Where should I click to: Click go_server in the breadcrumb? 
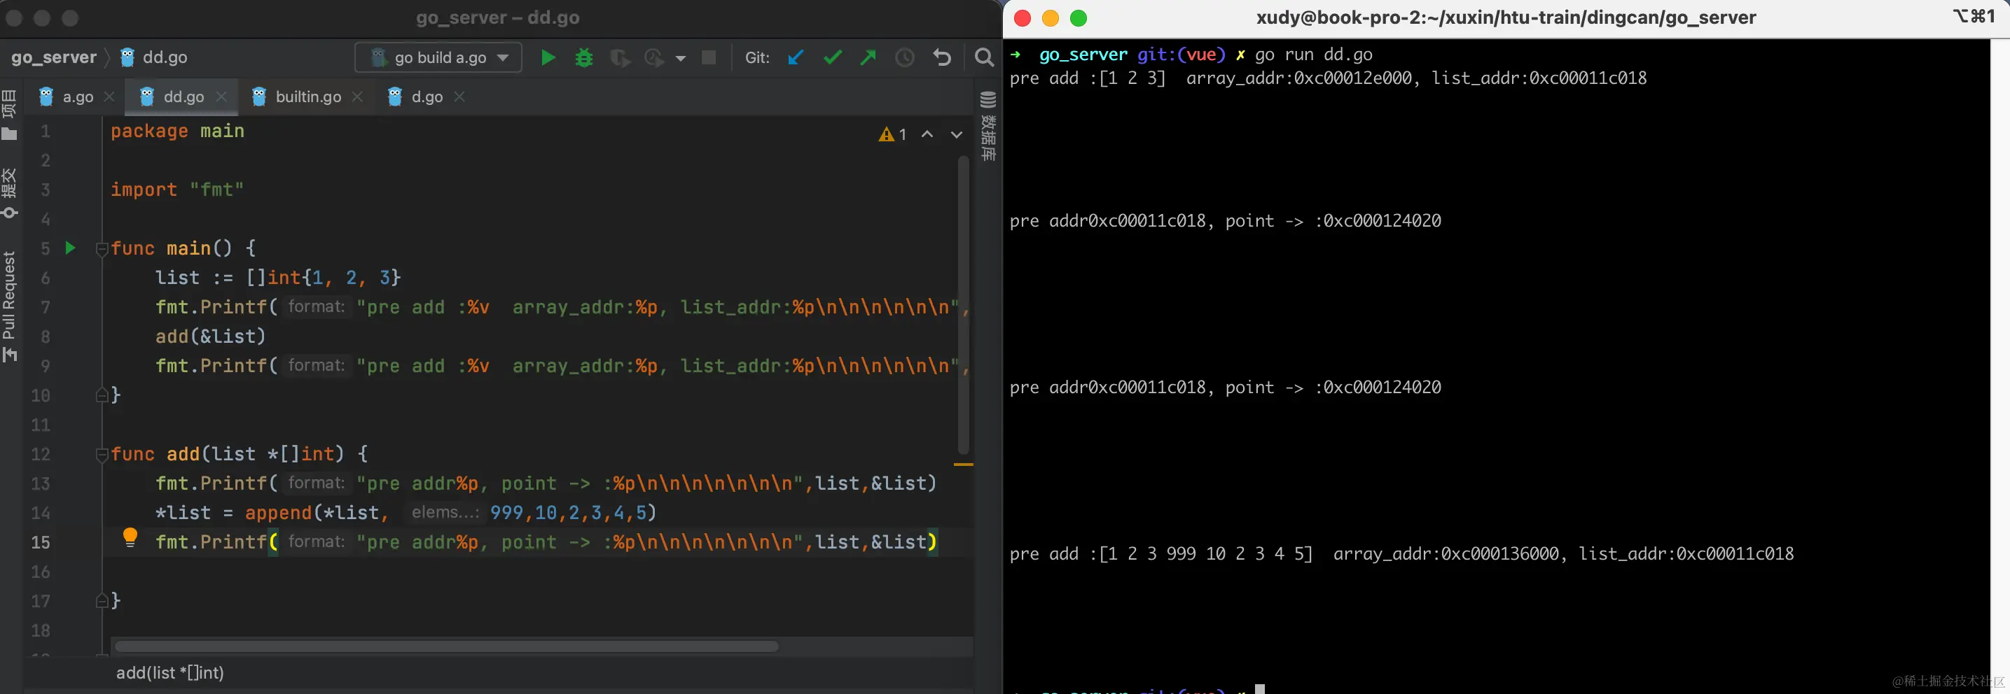(54, 57)
